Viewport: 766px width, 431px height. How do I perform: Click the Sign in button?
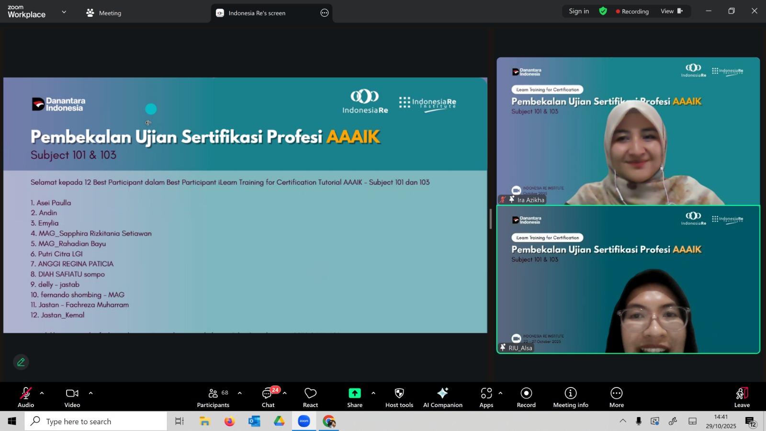(579, 11)
